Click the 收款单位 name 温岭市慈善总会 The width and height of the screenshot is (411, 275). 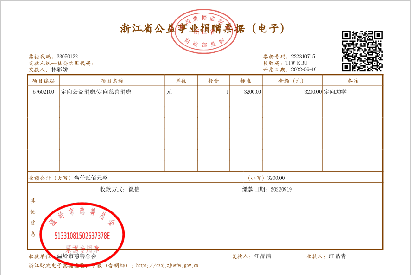tap(76, 256)
